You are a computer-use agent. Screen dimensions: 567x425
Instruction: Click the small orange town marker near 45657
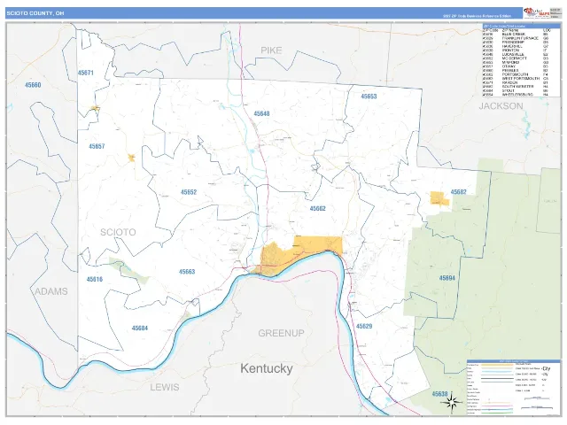[131, 158]
